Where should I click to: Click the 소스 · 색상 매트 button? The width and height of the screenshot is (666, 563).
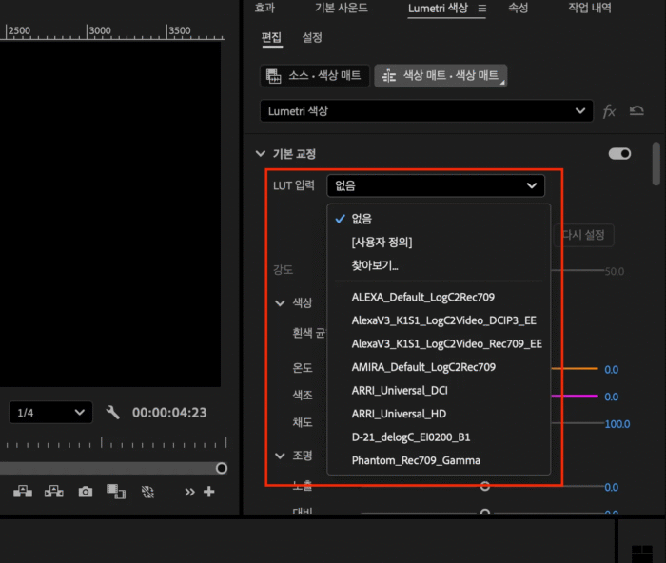[314, 76]
